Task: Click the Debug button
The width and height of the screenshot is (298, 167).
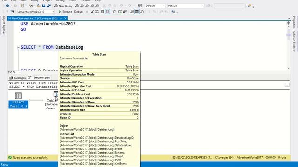Action: pos(78,12)
